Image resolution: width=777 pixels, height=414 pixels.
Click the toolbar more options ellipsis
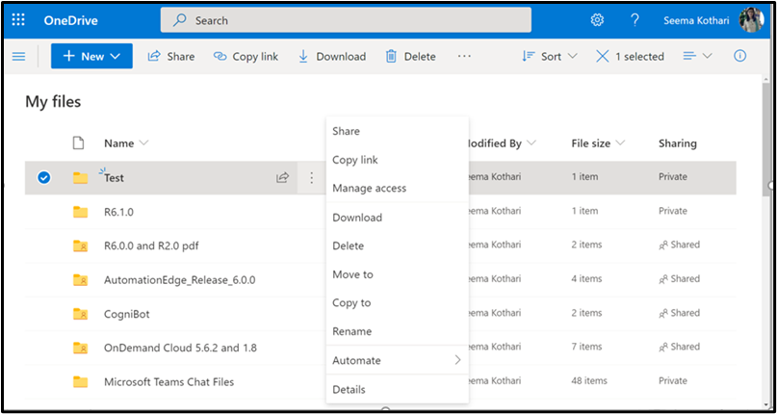click(x=465, y=56)
